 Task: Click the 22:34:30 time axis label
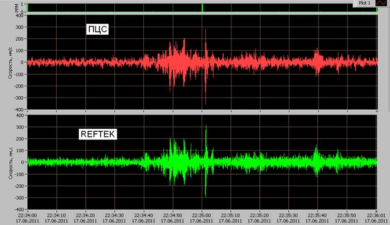(x=114, y=216)
